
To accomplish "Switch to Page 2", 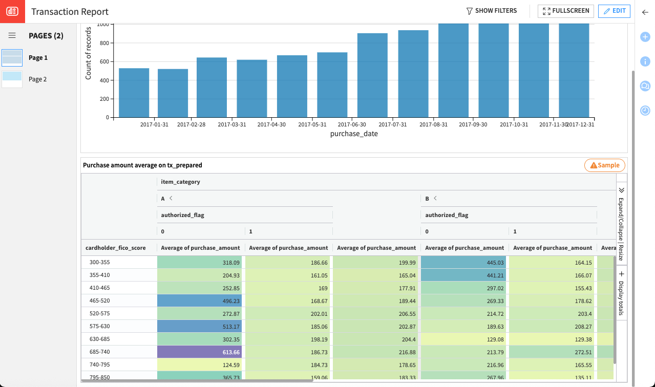I will tap(37, 79).
